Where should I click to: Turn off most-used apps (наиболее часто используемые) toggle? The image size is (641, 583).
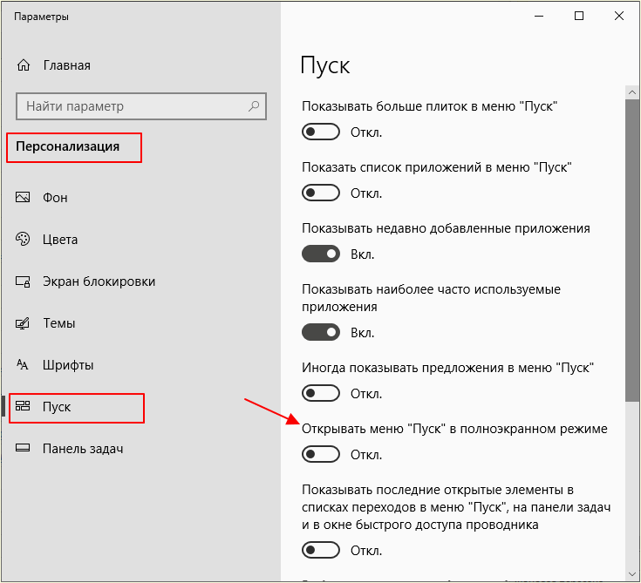pyautogui.click(x=321, y=333)
